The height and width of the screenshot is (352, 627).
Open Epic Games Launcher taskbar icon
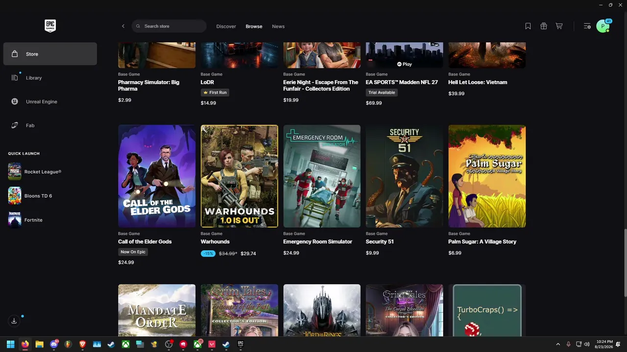[x=241, y=344]
